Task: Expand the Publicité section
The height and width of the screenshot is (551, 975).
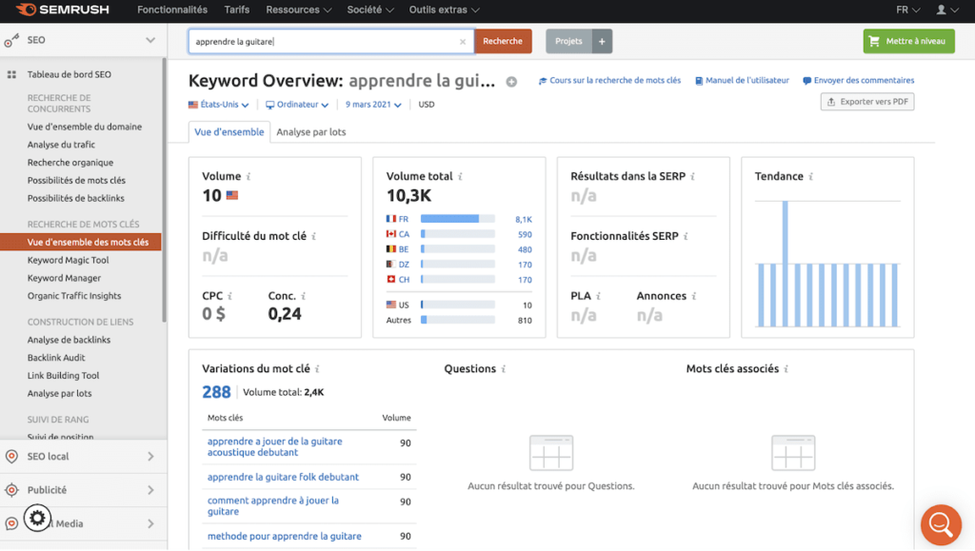Action: pyautogui.click(x=150, y=490)
